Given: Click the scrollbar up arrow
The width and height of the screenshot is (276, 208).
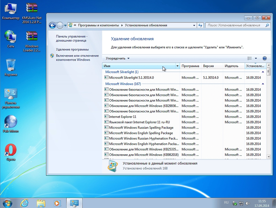Looking at the screenshot, I should click(268, 65).
